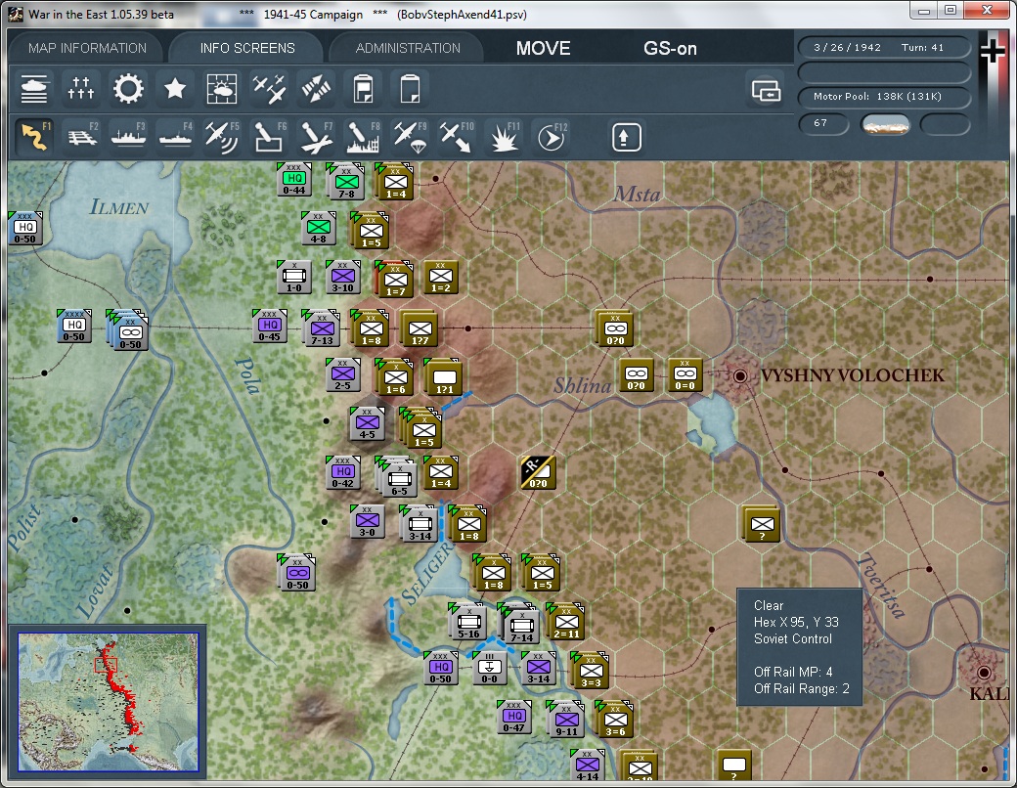Select the green infantry unit labeled 7-8

345,181
